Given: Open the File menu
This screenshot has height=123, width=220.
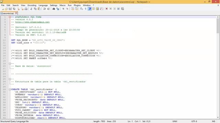Looking at the screenshot, I should click(3, 5).
